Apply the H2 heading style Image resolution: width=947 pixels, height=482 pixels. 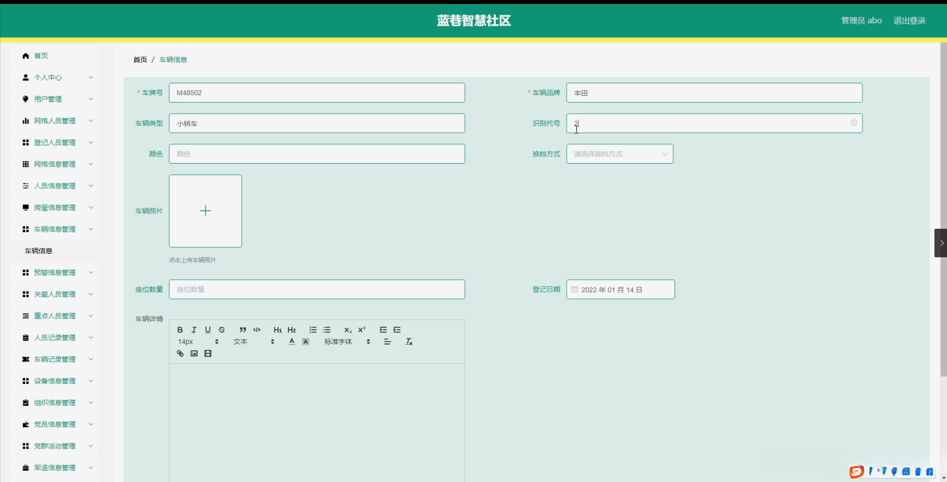[292, 330]
